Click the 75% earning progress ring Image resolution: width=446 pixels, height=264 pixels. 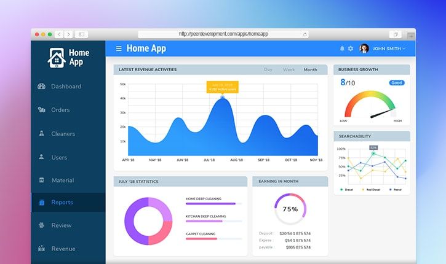pos(290,209)
